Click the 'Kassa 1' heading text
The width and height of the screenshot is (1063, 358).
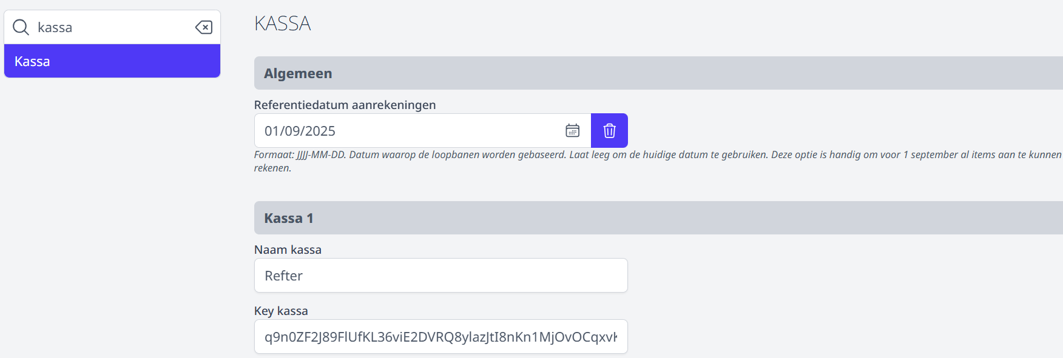(x=289, y=218)
